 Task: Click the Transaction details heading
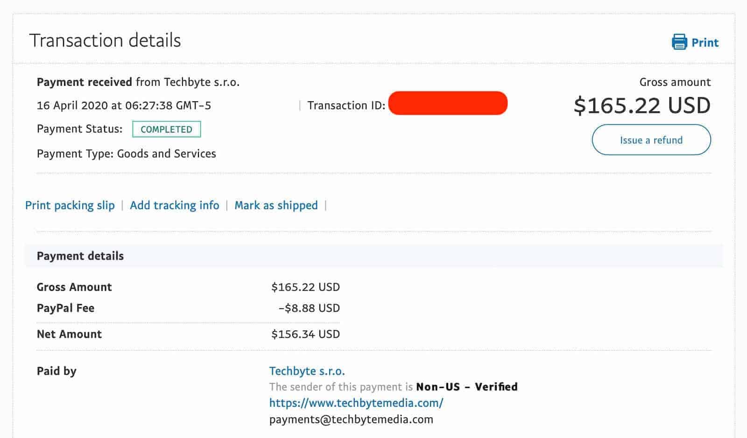pyautogui.click(x=105, y=41)
